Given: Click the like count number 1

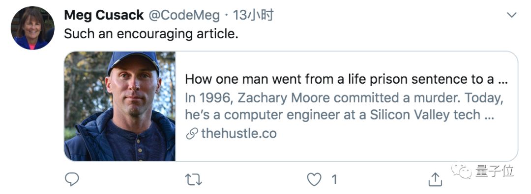Looking at the screenshot, I should click(x=334, y=179).
